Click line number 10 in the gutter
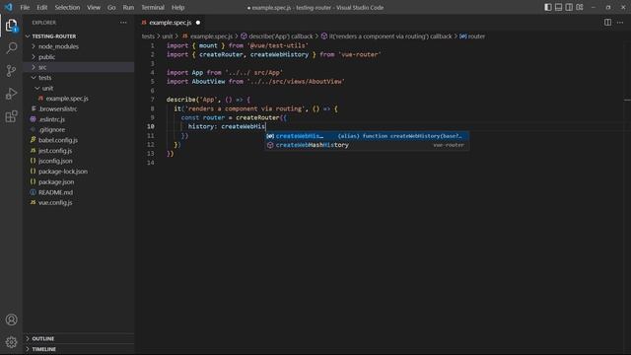The image size is (631, 355). [151, 126]
